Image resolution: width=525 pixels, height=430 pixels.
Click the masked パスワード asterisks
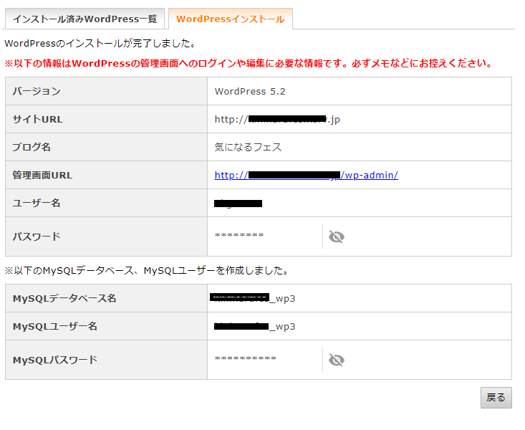coord(239,236)
